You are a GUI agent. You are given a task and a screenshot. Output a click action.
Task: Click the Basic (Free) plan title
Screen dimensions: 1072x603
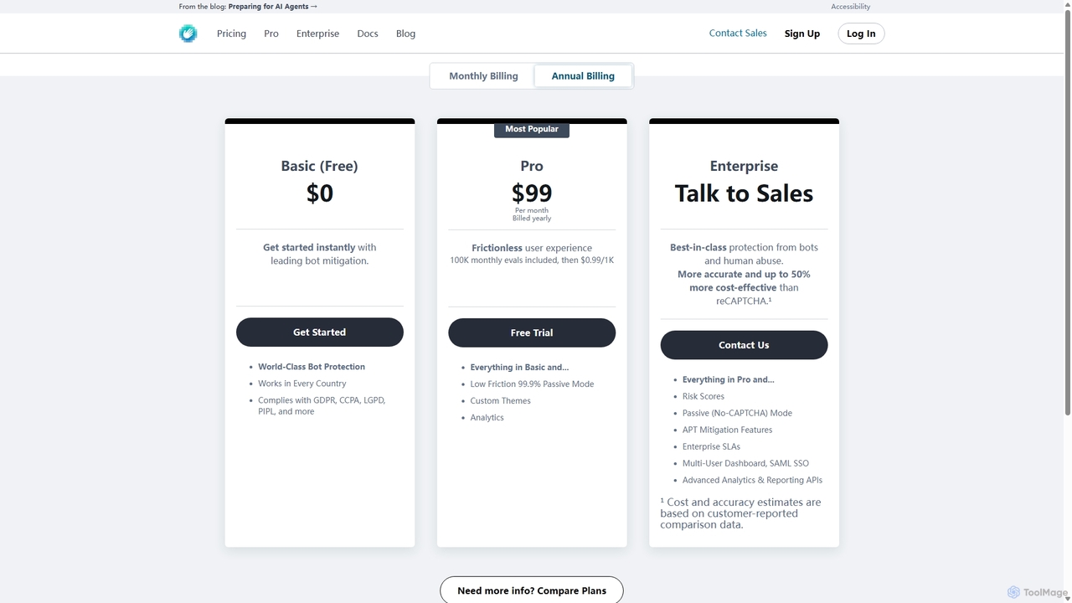click(x=320, y=166)
